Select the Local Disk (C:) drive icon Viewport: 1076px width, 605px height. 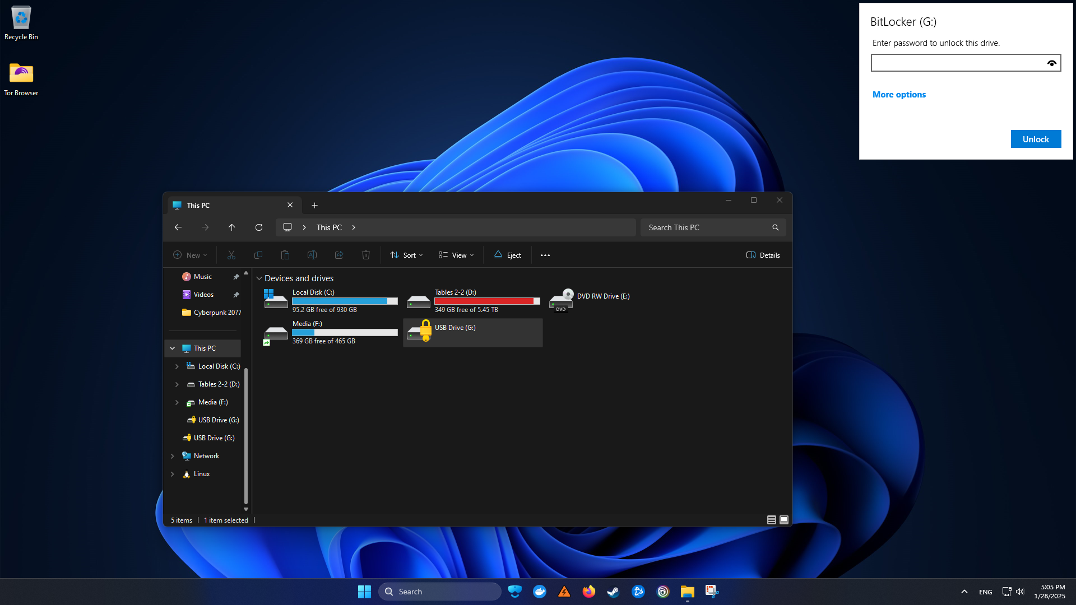click(x=276, y=299)
